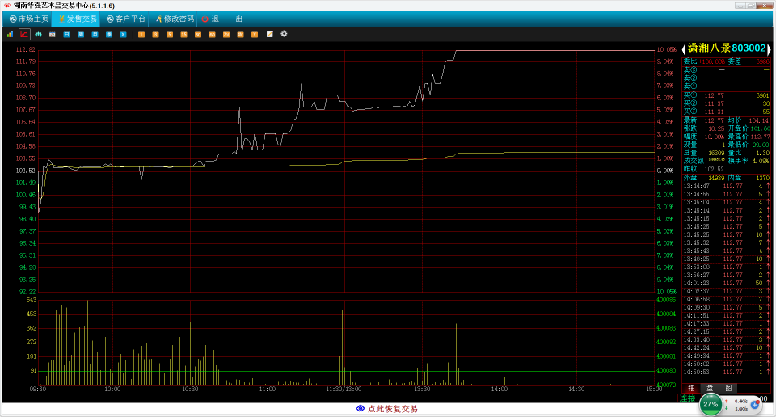Screen dimensions: 776x417
Task: Click the blue plus icon on the floating speed widget
Action: [x=755, y=405]
